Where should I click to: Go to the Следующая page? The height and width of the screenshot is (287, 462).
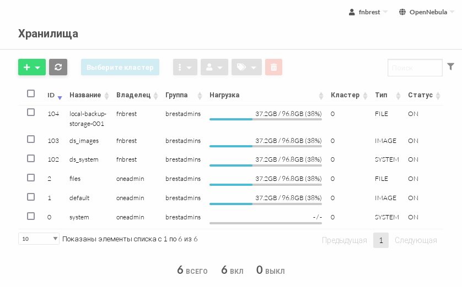pos(416,240)
